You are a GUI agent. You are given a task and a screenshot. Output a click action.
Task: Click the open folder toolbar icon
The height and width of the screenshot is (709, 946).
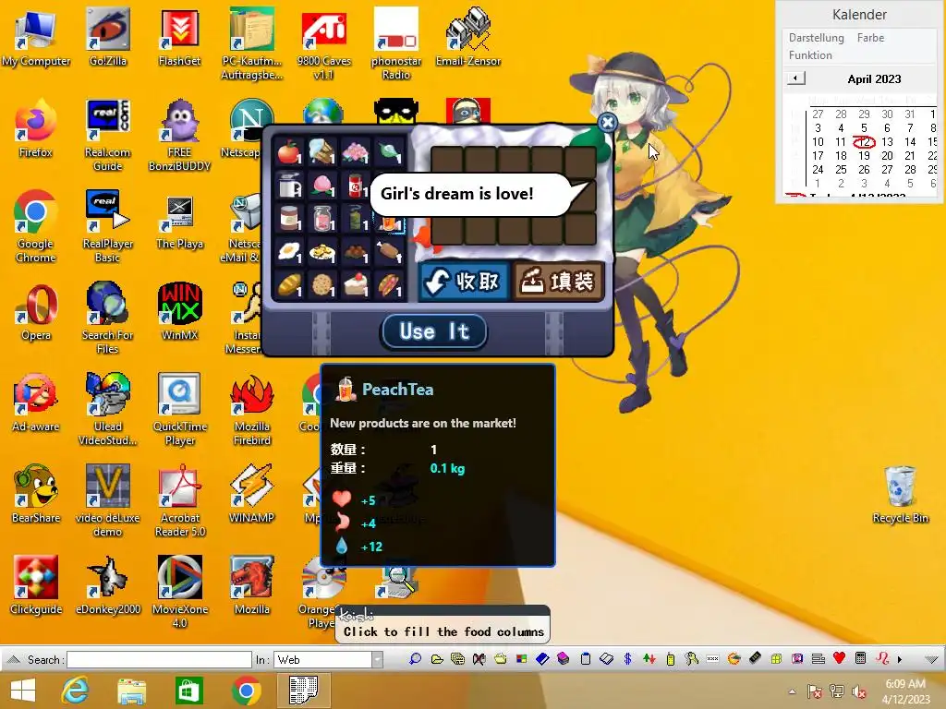point(437,659)
